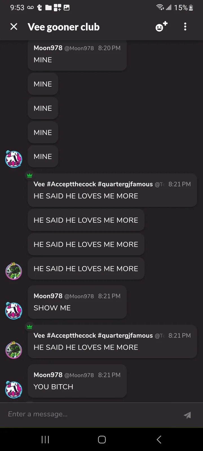Open Vee #Acceptthecock username in first message
This screenshot has height=451, width=203.
[93, 184]
